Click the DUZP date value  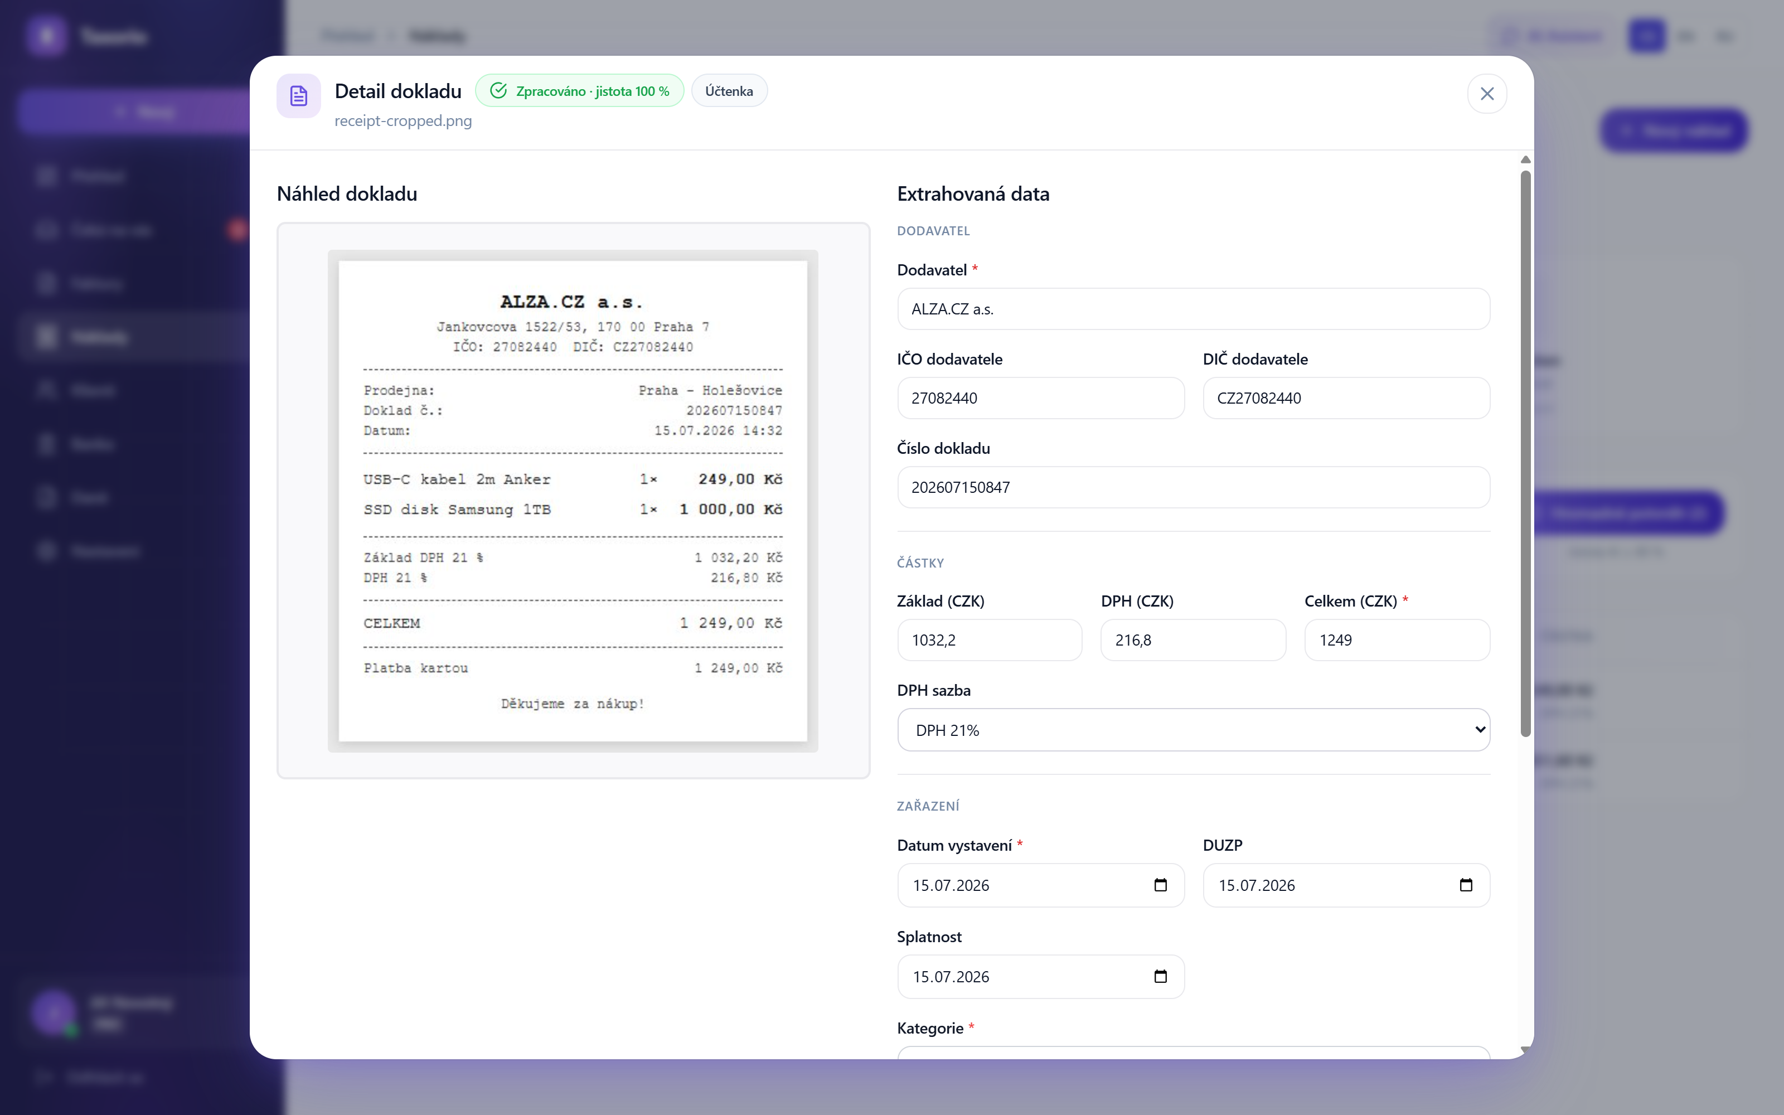(1256, 886)
